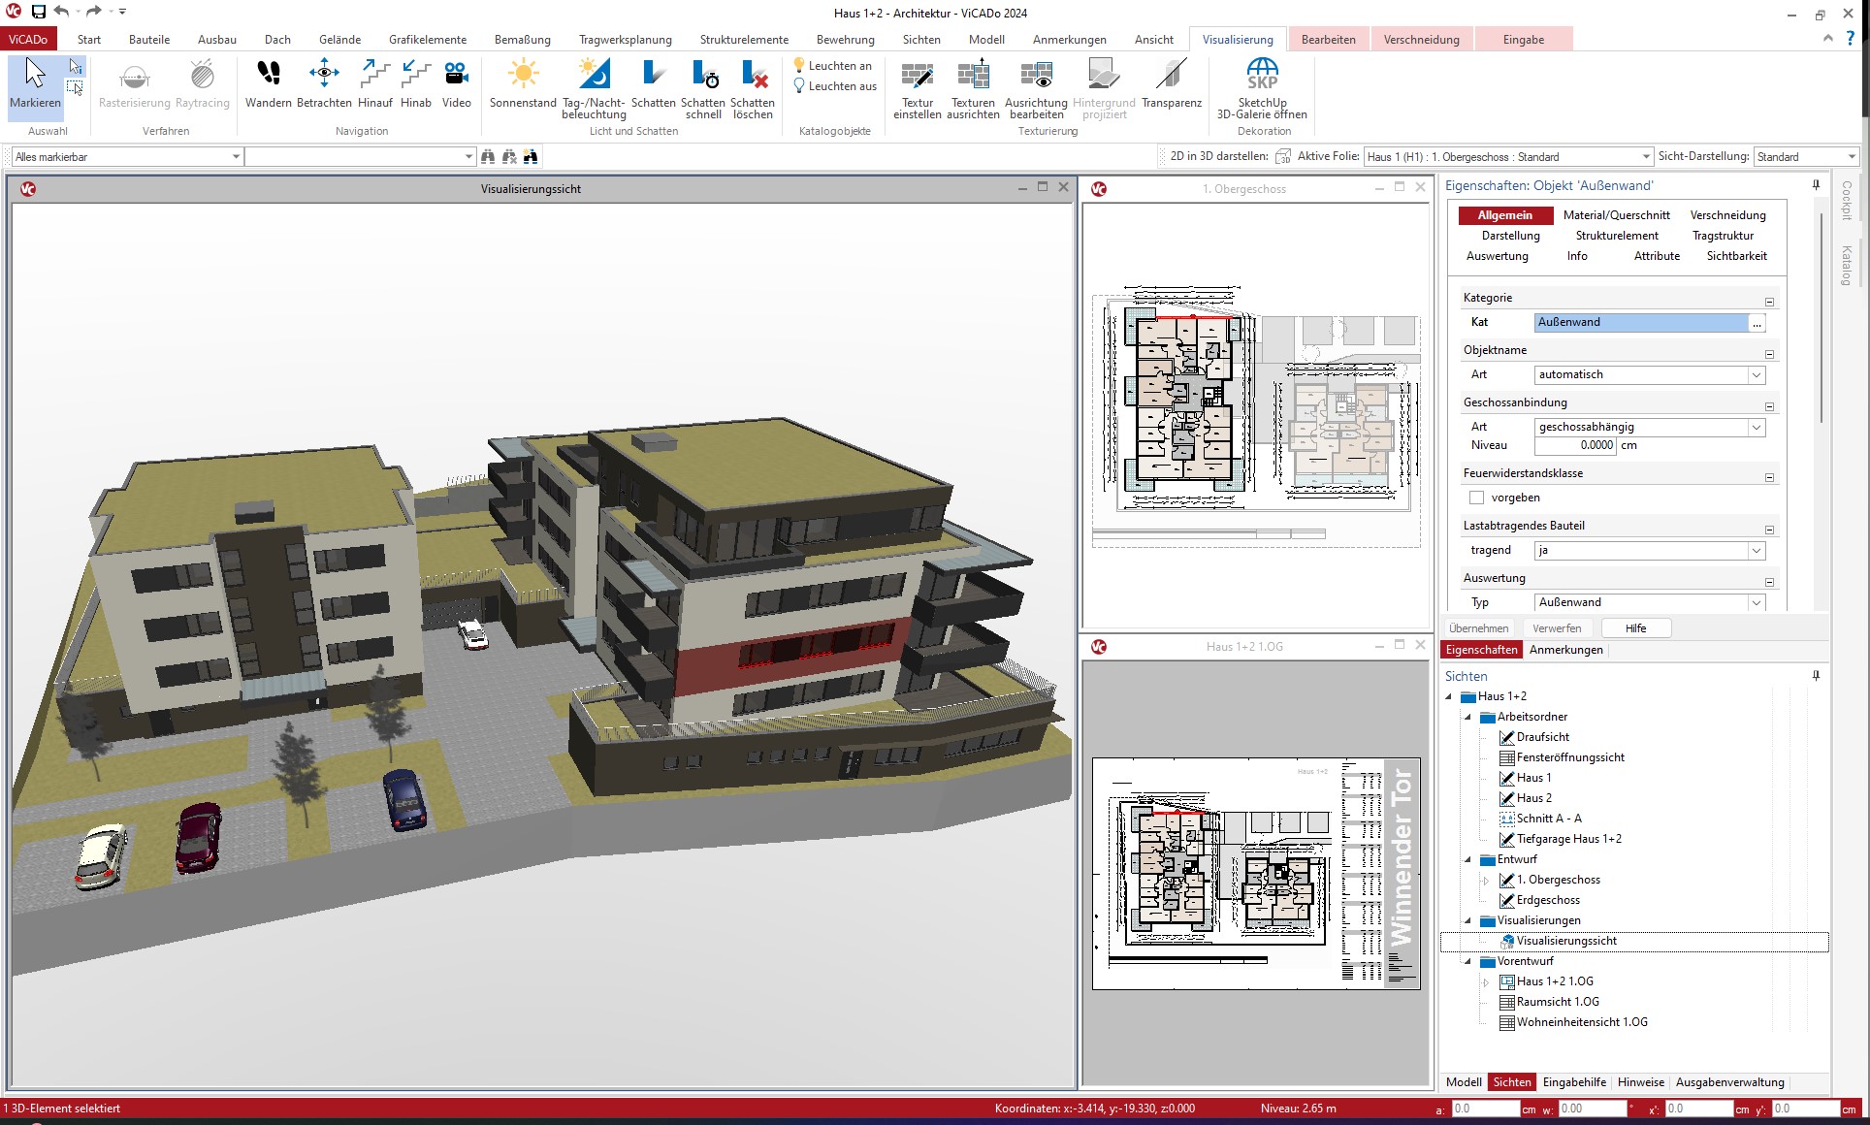Click the undo arrow in title bar

[x=62, y=12]
